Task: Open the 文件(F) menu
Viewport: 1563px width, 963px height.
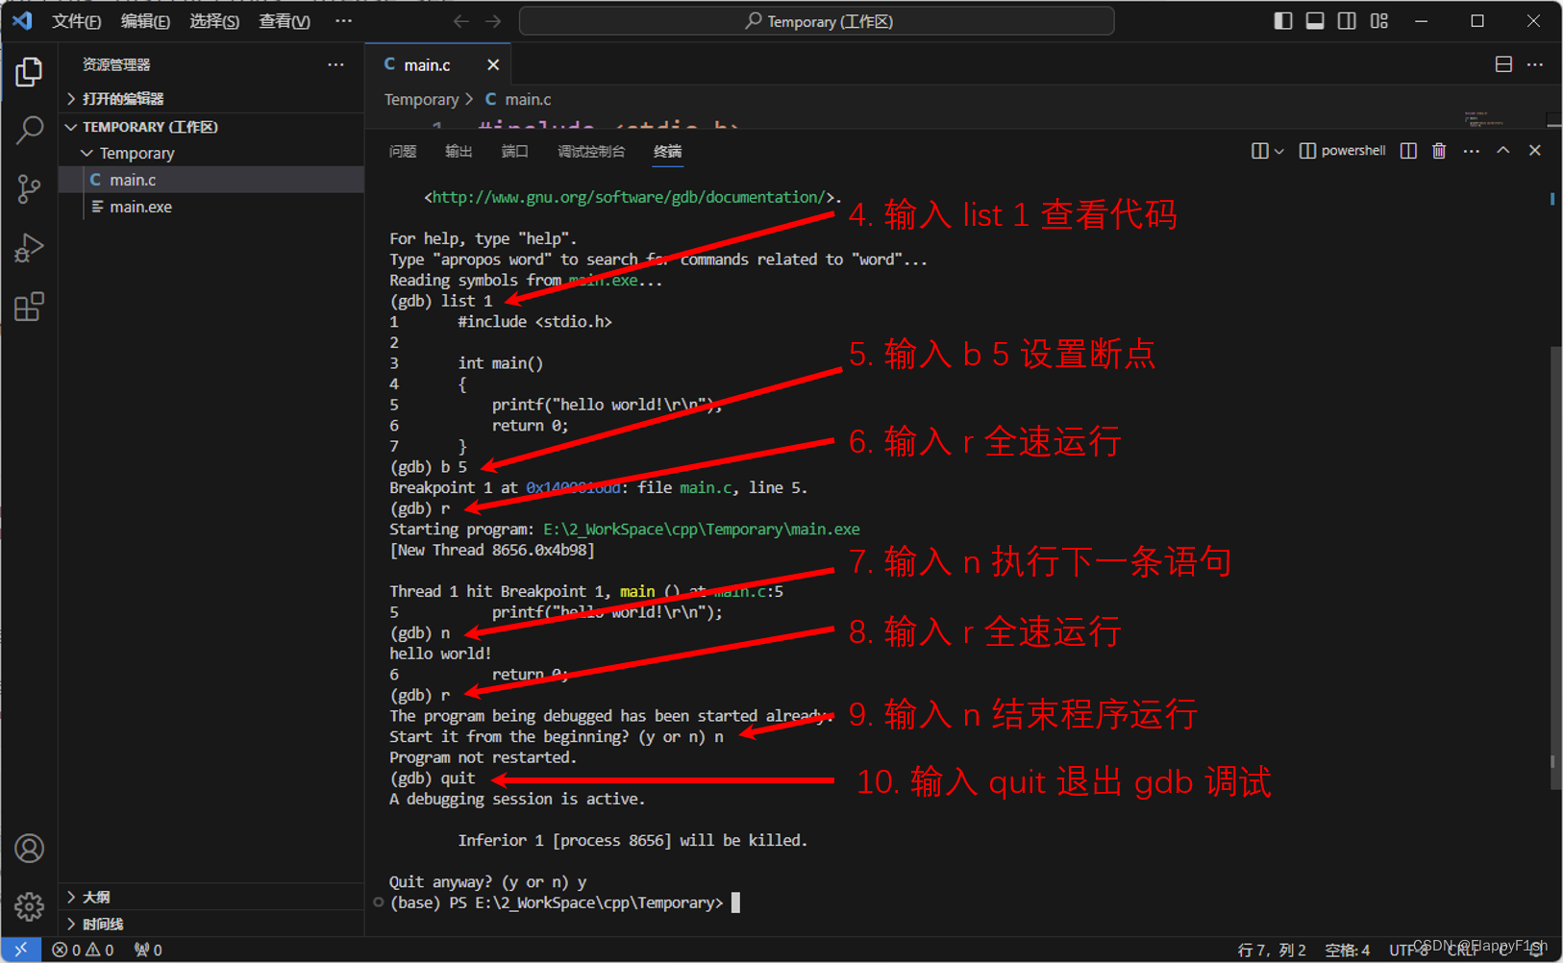Action: 76,21
